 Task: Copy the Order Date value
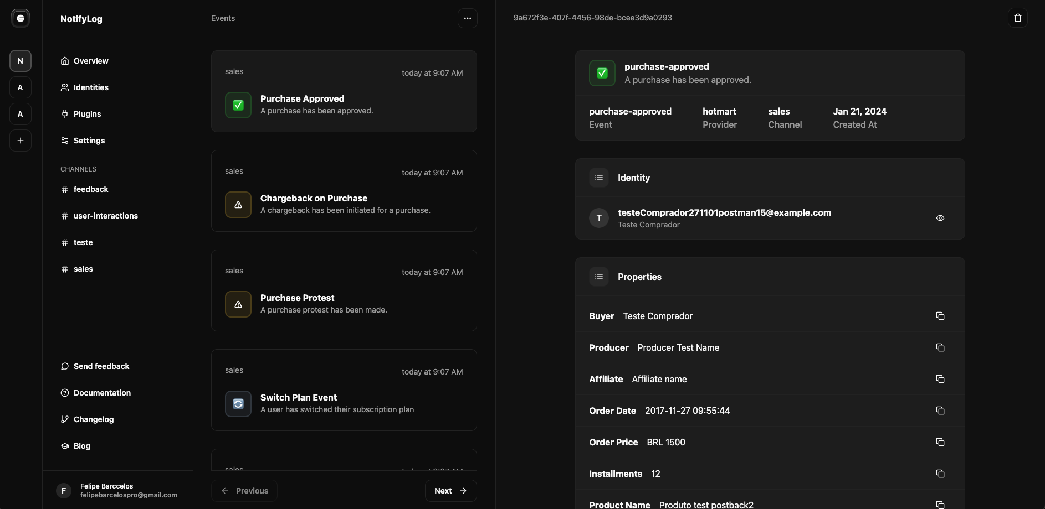pos(940,411)
